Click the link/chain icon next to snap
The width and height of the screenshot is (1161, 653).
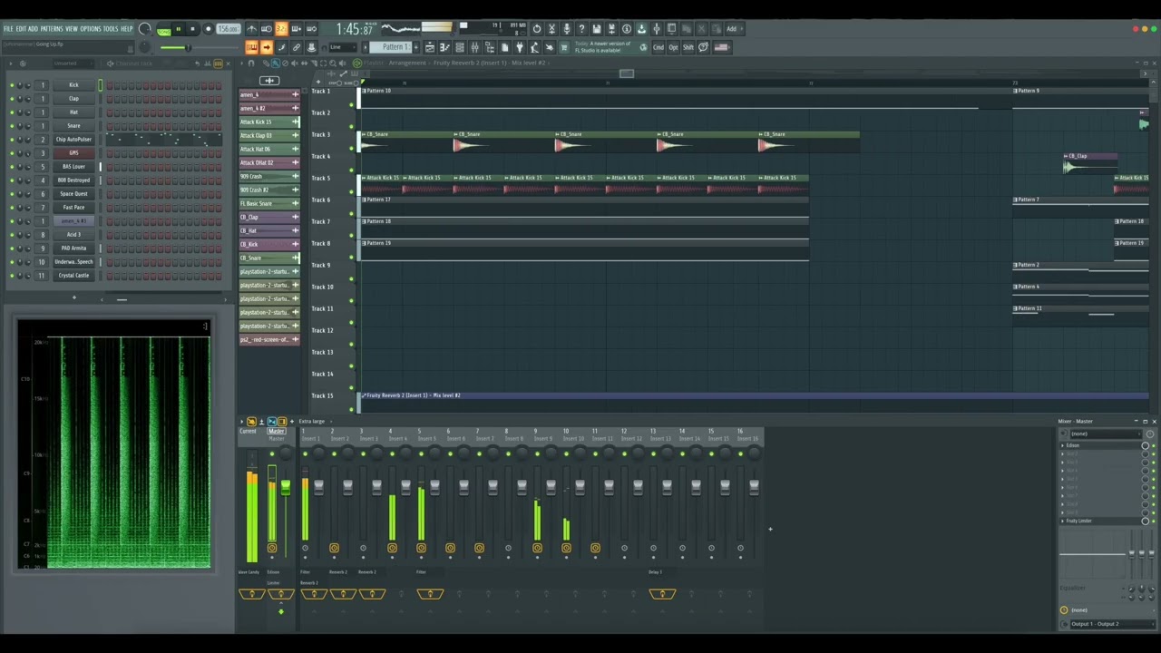tap(296, 47)
